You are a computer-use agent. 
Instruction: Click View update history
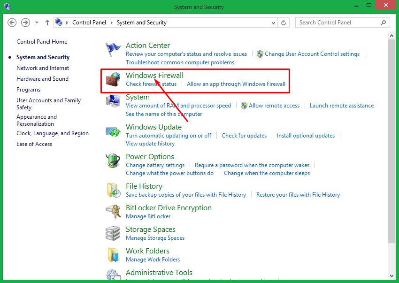click(150, 144)
